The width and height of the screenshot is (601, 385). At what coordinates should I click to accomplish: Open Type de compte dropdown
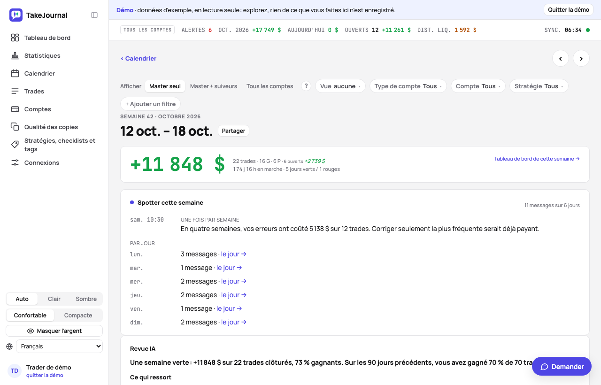pos(408,86)
